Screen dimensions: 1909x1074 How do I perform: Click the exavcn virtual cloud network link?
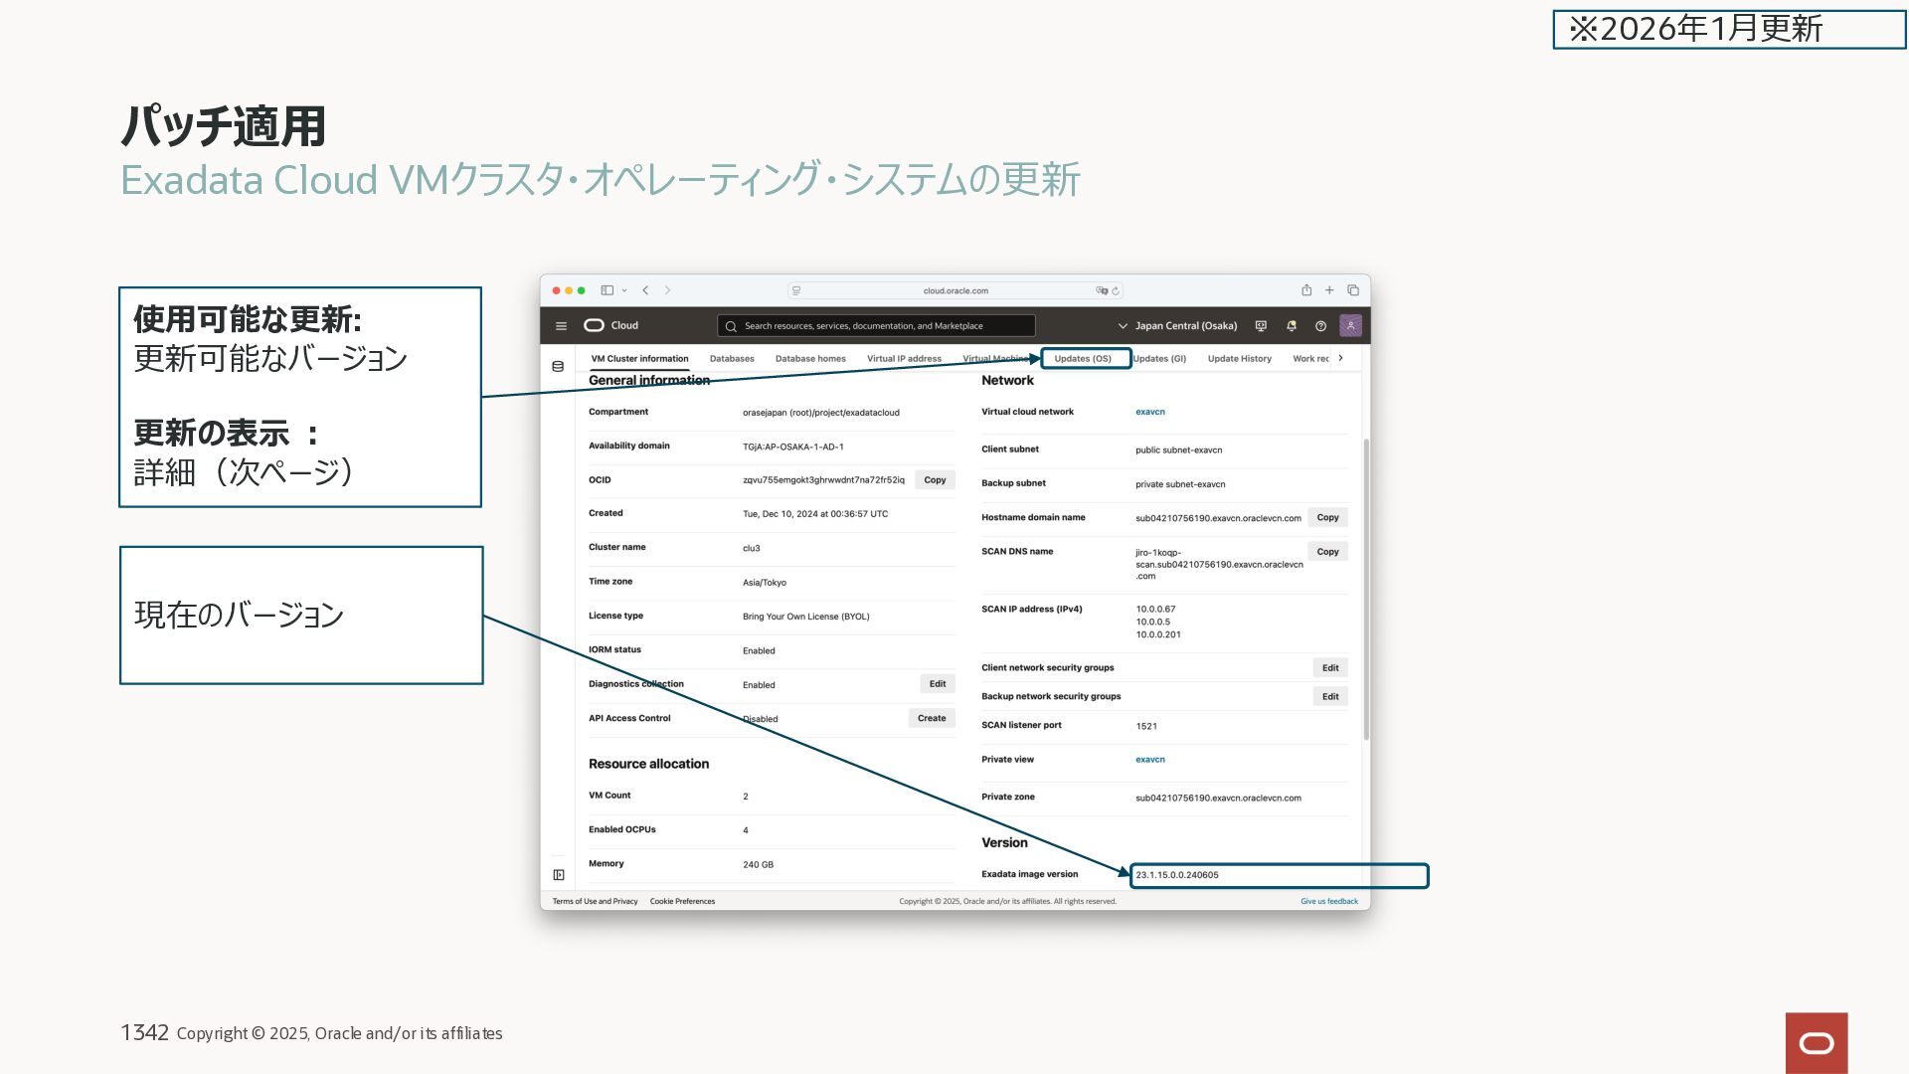click(1150, 412)
